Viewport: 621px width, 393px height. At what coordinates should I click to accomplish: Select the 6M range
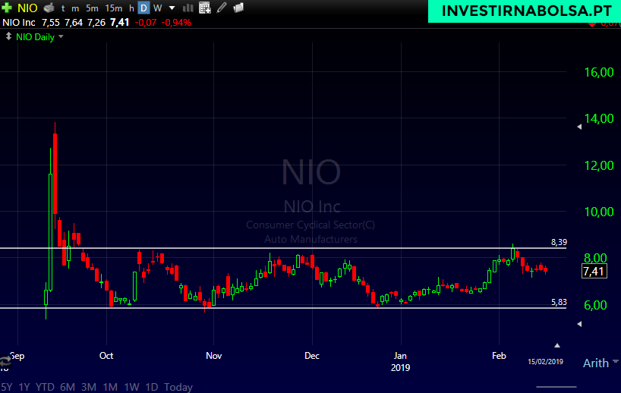68,387
